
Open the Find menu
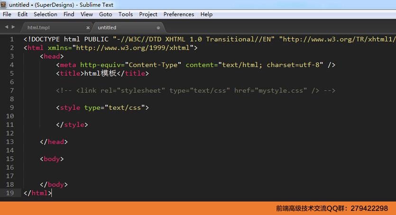tap(69, 14)
